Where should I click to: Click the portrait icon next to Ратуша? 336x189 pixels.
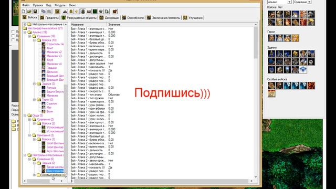point(44,88)
